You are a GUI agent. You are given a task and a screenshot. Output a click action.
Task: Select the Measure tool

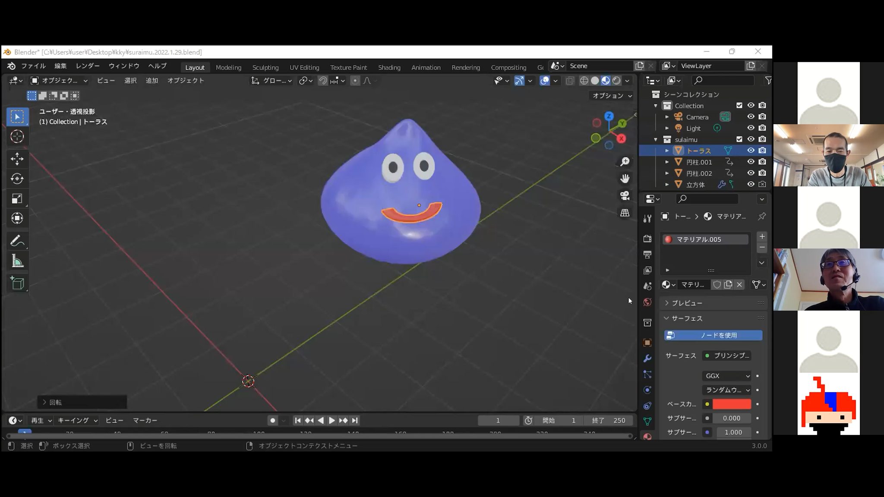click(17, 261)
